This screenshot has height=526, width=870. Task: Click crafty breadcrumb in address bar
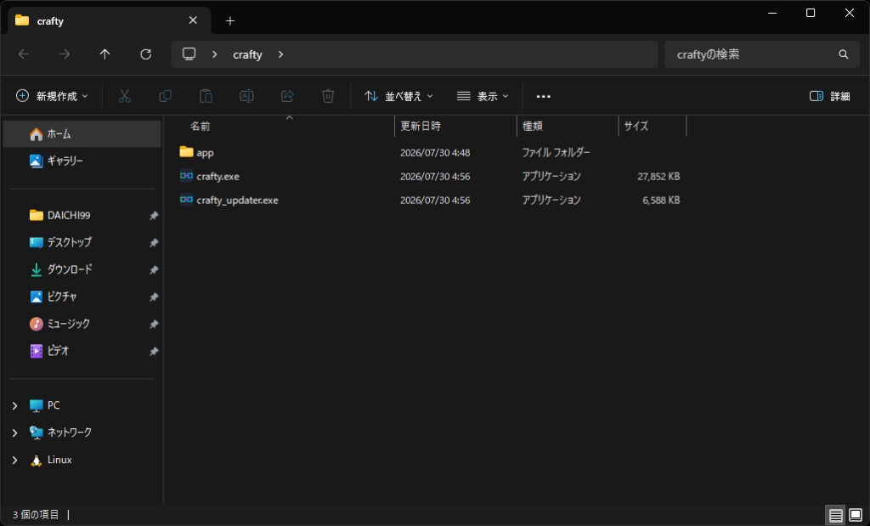(x=247, y=54)
